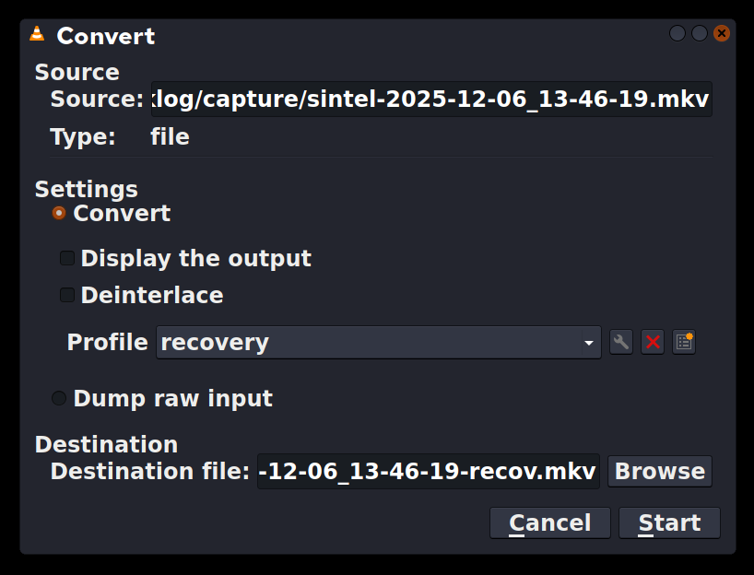
Task: Start the conversion
Action: [x=669, y=522]
